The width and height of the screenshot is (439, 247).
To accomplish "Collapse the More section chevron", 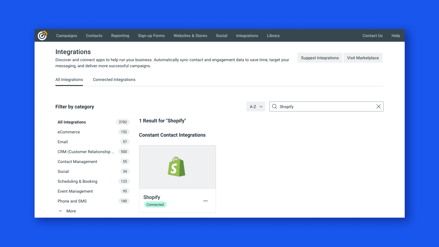I will click(60, 211).
